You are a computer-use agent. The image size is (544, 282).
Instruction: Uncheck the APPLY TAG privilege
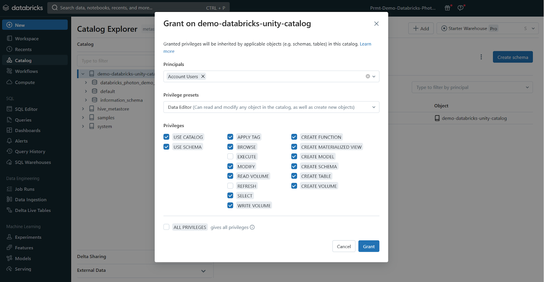click(x=230, y=137)
